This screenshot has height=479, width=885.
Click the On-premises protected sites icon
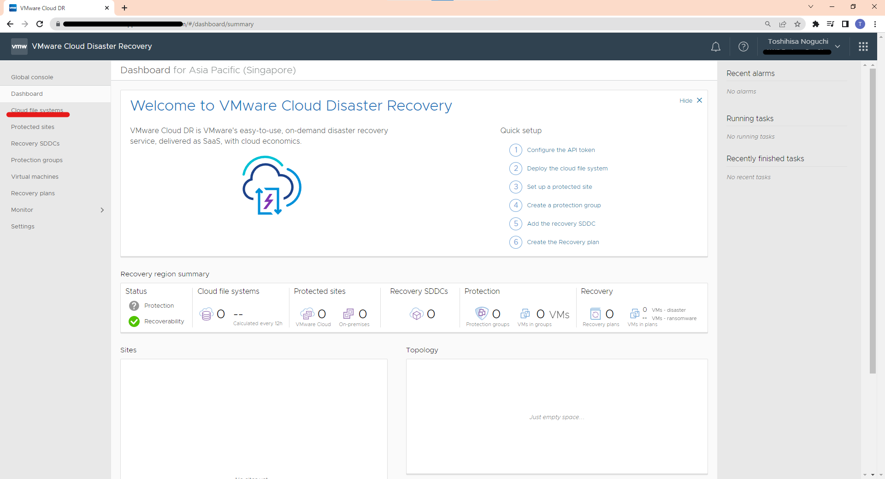(348, 314)
